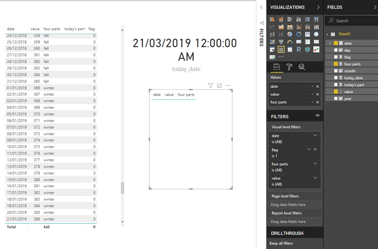This screenshot has width=378, height=249.
Task: Check the day field checkbox
Action: (x=336, y=50)
